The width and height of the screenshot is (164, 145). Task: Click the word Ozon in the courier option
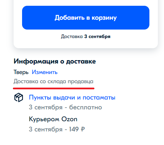tap(69, 119)
